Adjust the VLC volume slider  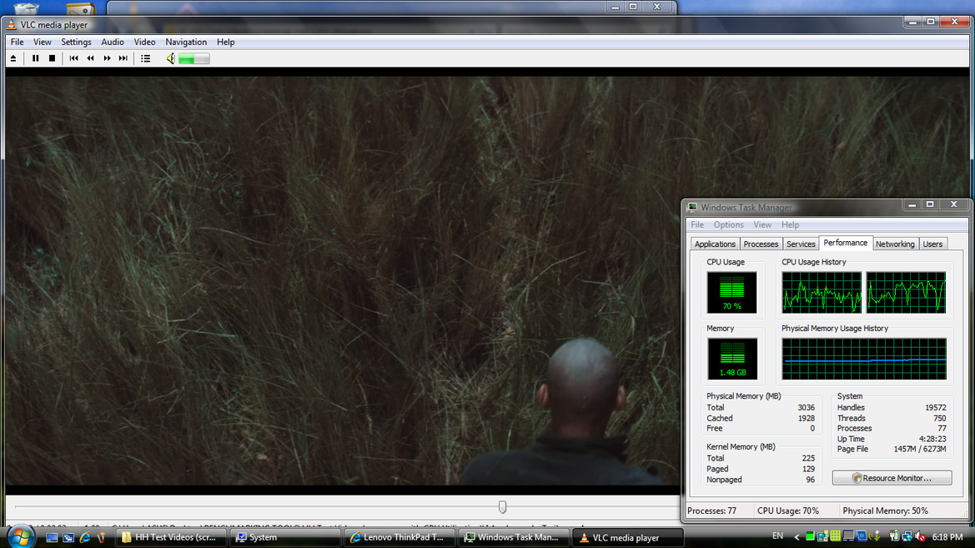[194, 58]
